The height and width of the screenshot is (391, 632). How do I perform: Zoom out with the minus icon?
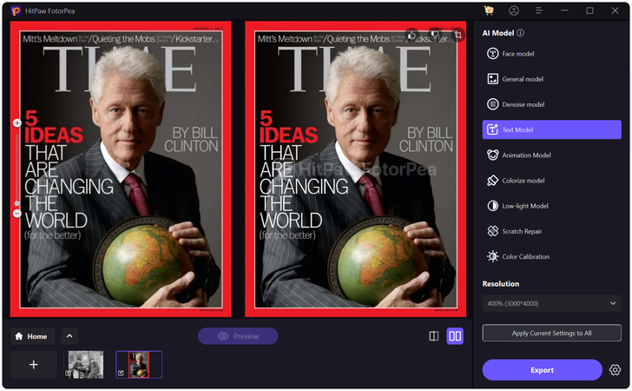click(17, 214)
